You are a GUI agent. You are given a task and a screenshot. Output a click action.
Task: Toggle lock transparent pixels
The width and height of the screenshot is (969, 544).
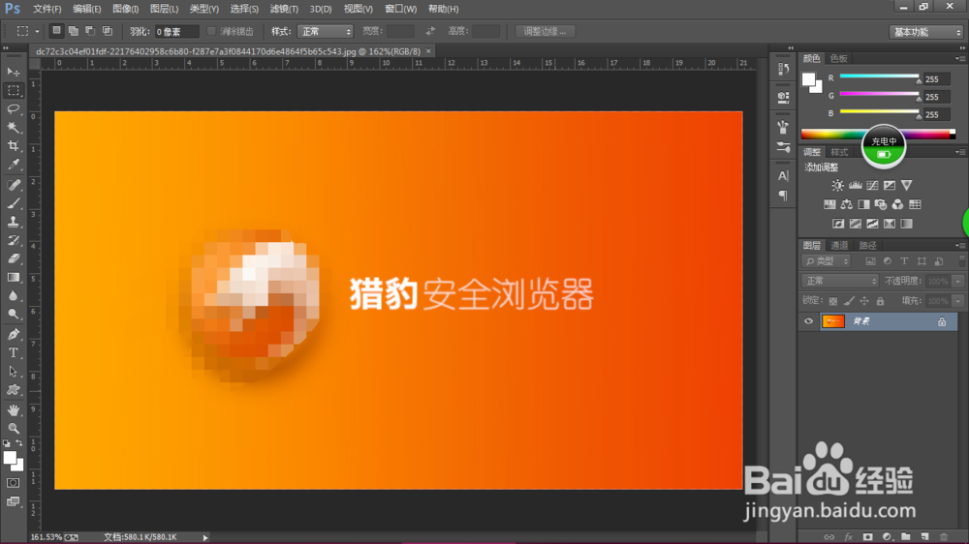point(833,301)
